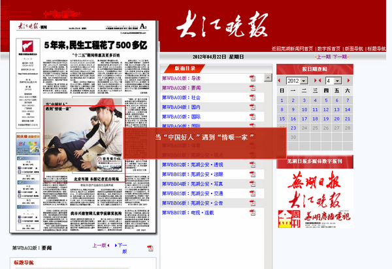This screenshot has width=392, height=269.
Task: Open PDF icon for 第WBB07版 电视·连载
Action: 252,212
